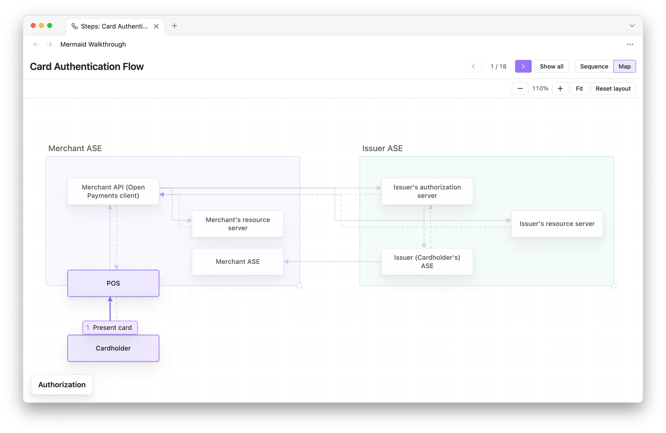Select Issuer's authorization server node
The width and height of the screenshot is (666, 433).
coord(427,191)
